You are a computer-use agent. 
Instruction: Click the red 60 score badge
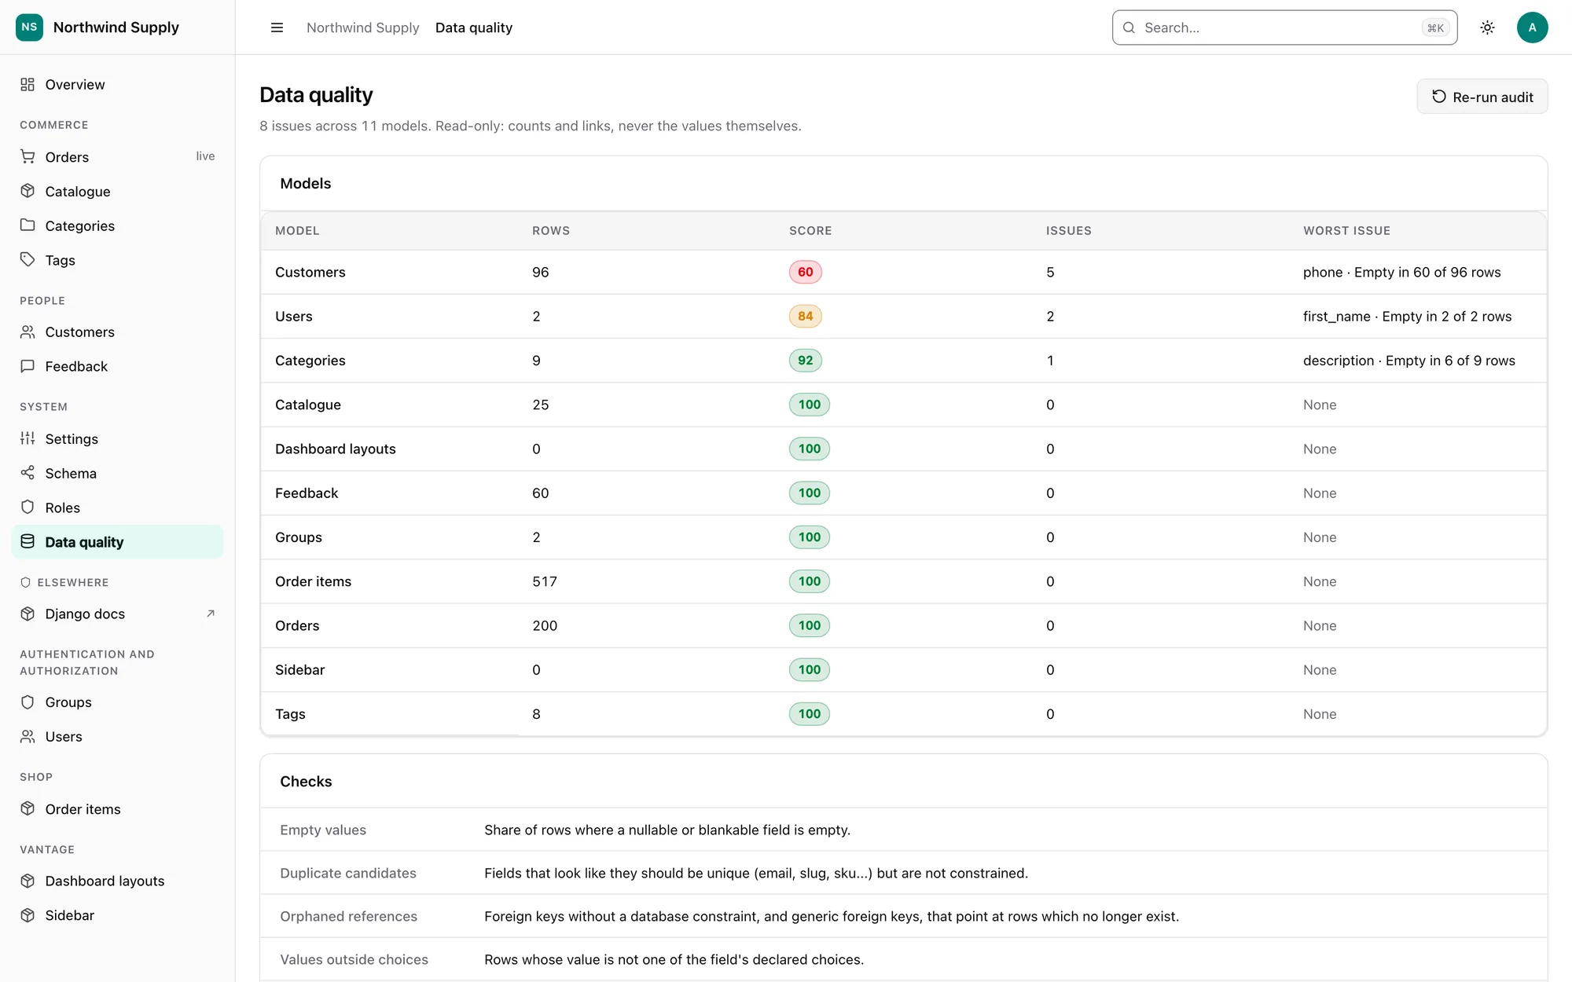click(x=805, y=272)
